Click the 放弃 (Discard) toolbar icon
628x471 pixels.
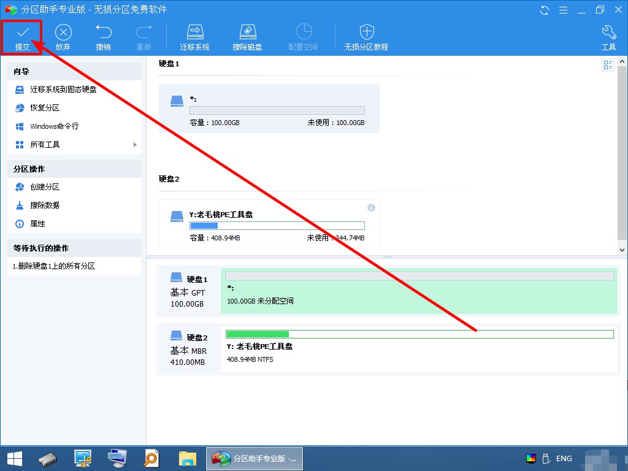(63, 37)
